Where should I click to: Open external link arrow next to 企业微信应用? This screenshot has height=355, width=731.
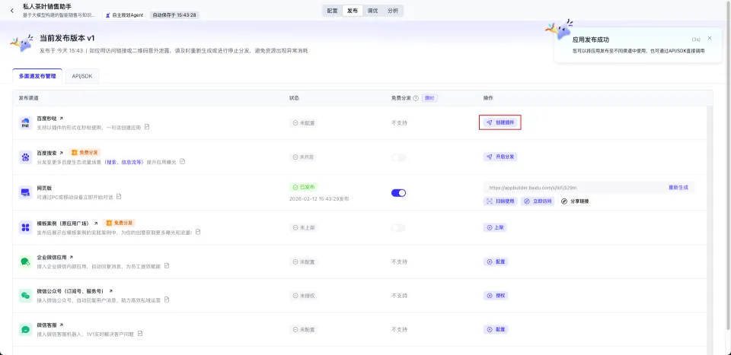[71, 257]
